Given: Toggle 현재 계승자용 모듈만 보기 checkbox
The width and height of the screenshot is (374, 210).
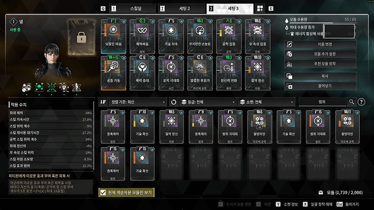Looking at the screenshot, I should pyautogui.click(x=103, y=192).
